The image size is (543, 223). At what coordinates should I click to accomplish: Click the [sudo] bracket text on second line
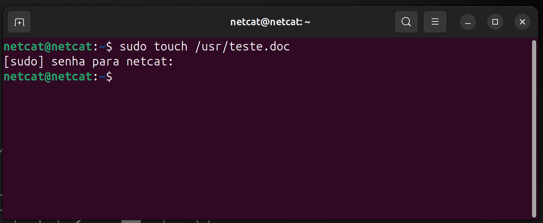24,62
